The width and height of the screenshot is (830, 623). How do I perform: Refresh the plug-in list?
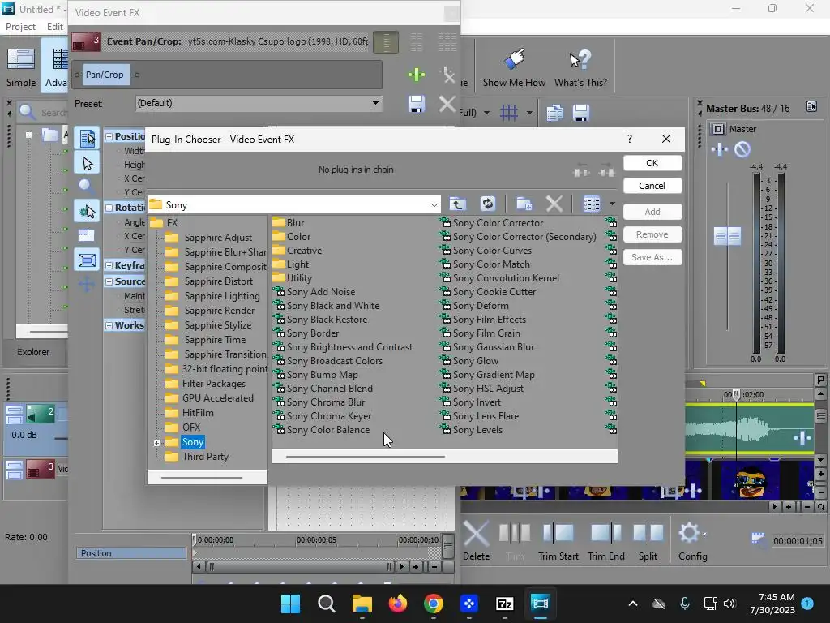point(487,204)
